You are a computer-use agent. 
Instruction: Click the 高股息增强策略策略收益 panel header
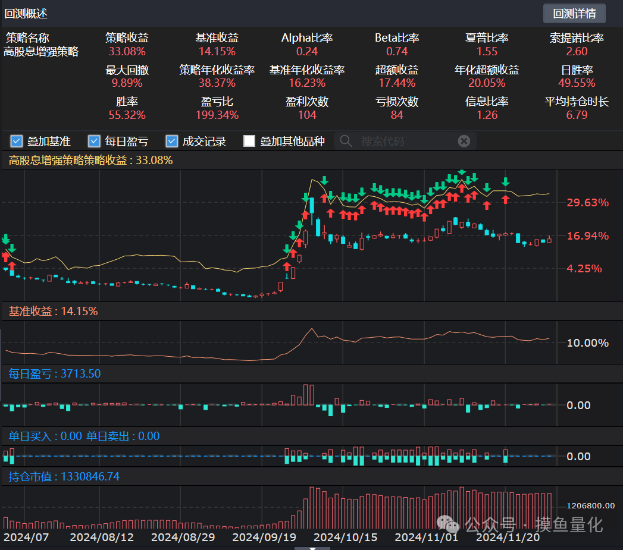[x=90, y=160]
